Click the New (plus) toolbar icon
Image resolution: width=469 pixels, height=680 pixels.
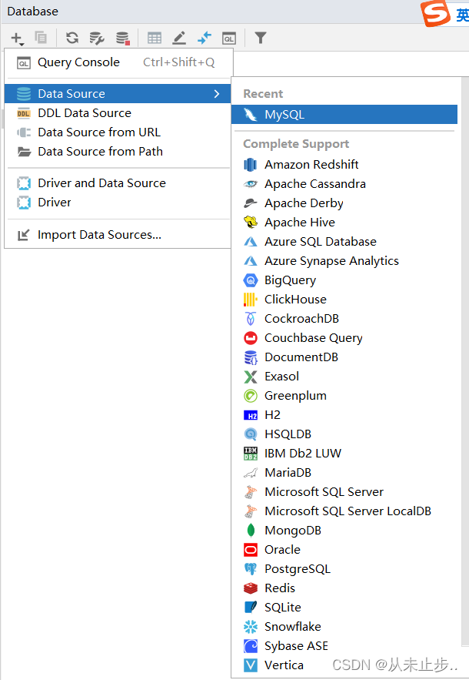coord(17,39)
